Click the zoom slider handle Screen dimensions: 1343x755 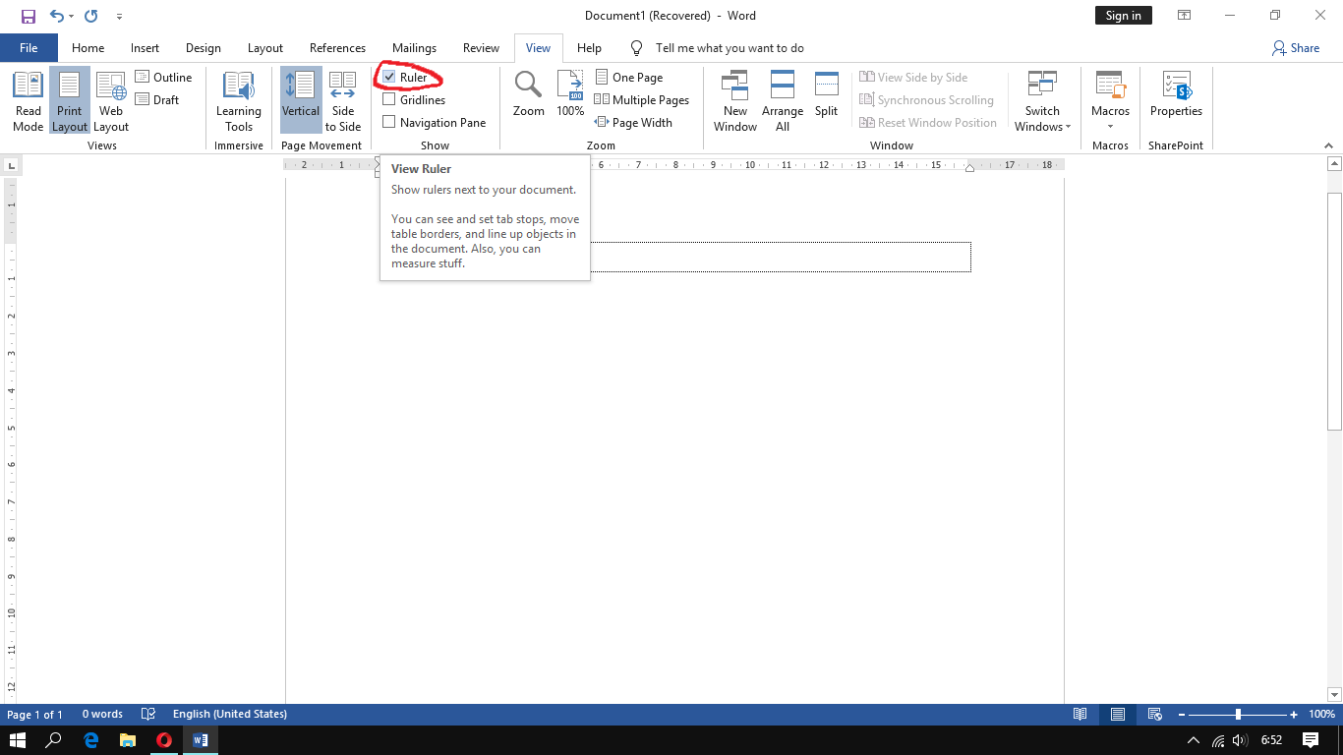click(1238, 715)
